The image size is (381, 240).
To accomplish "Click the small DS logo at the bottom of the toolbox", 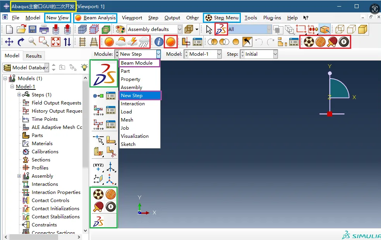I will [98, 221].
